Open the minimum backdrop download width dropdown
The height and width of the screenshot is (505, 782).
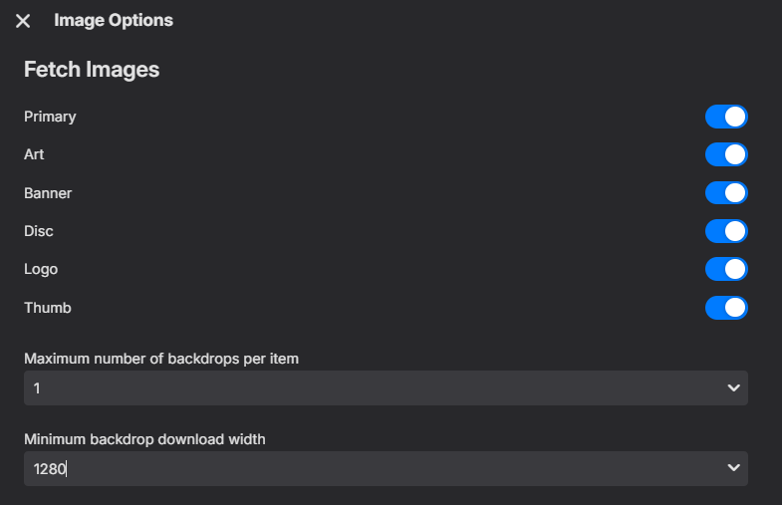(385, 468)
